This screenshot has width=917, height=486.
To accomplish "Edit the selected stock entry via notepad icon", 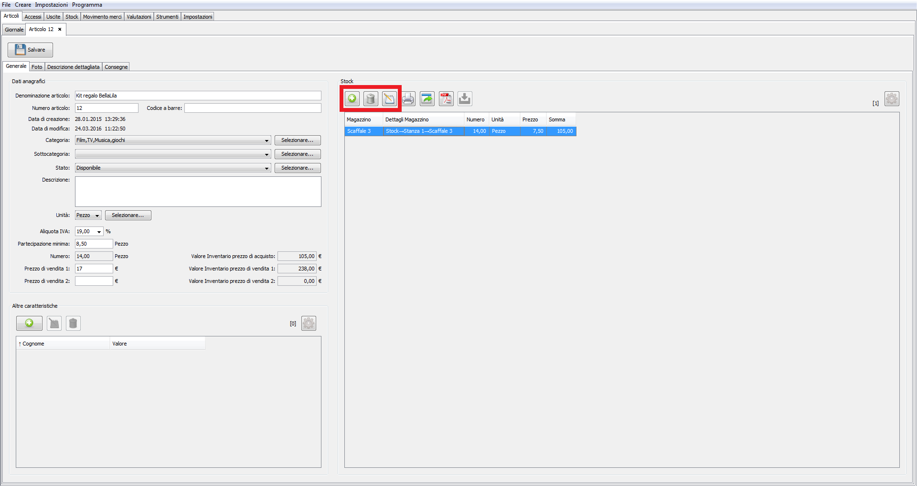I will pos(389,99).
